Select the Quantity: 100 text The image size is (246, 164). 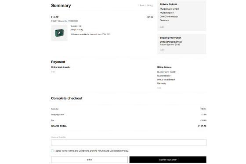click(x=76, y=26)
